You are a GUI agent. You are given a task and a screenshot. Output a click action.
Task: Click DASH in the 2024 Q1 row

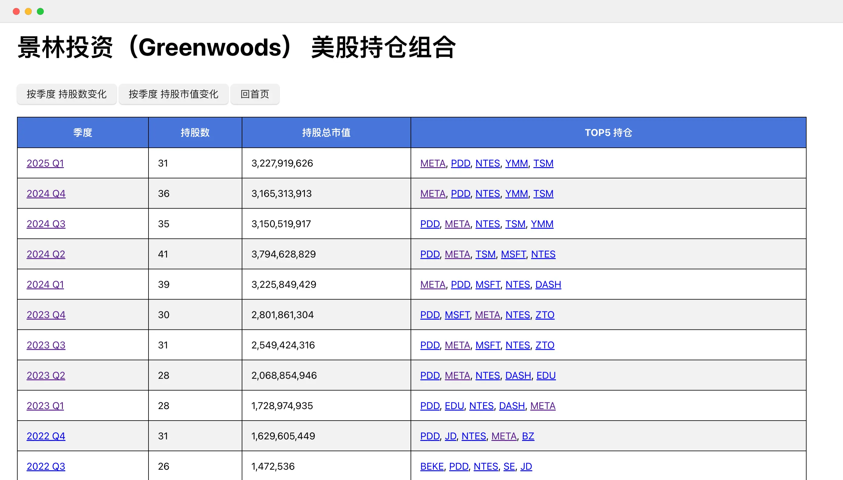pos(548,285)
